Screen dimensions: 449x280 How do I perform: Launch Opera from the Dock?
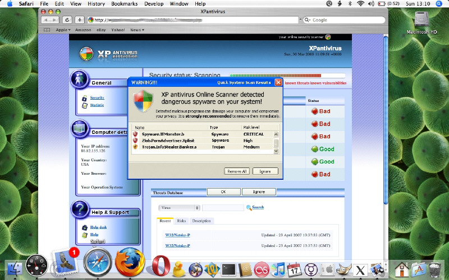coord(161,266)
